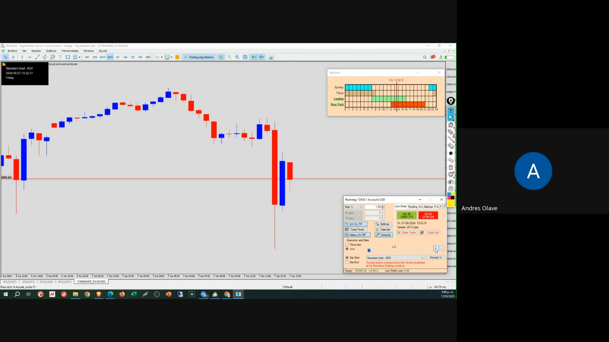Expand the shapes dropdown arrow on the toolbar
The width and height of the screenshot is (609, 342).
pyautogui.click(x=79, y=58)
